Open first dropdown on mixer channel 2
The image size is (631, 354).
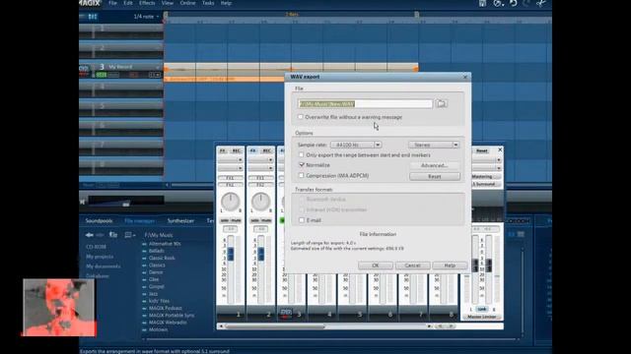[260, 159]
